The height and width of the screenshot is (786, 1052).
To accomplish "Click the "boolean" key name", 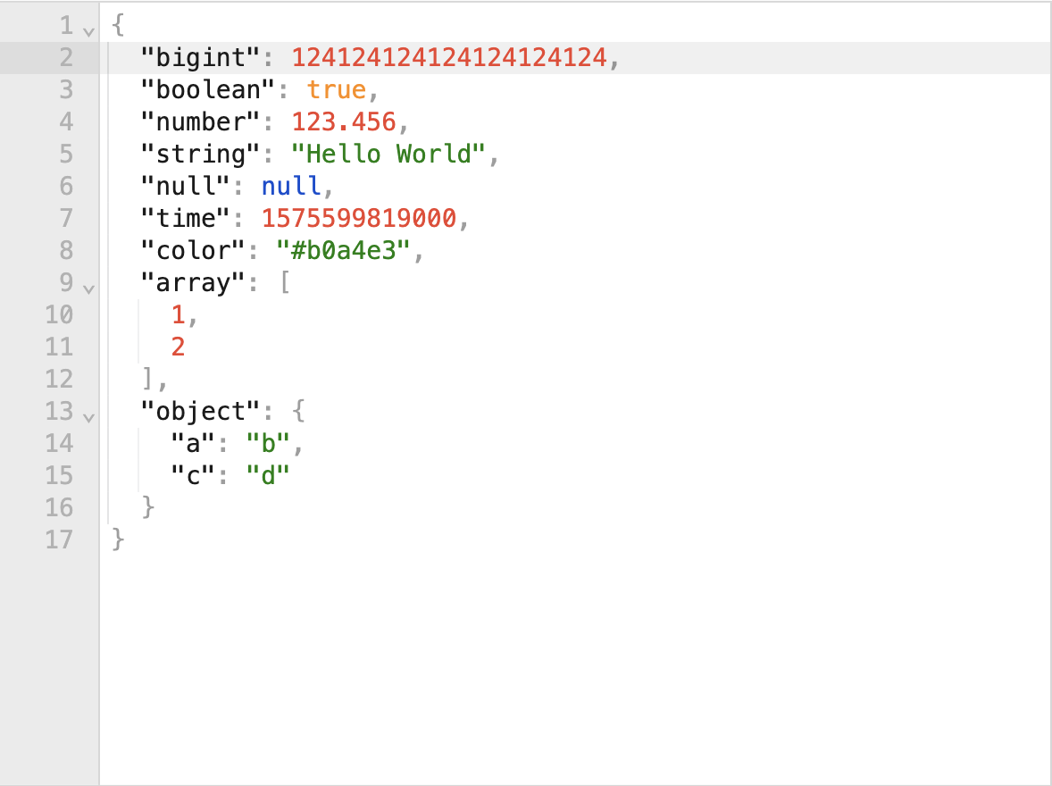I will 208,90.
